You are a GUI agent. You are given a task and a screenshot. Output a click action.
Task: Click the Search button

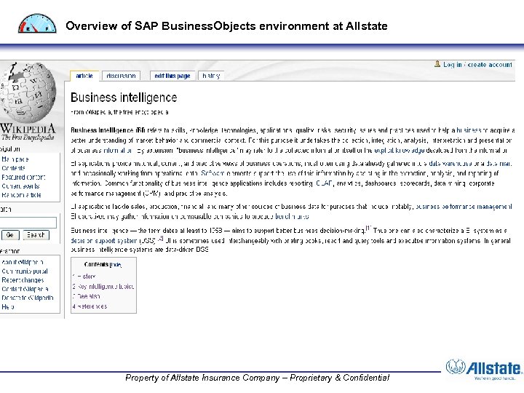[36, 235]
